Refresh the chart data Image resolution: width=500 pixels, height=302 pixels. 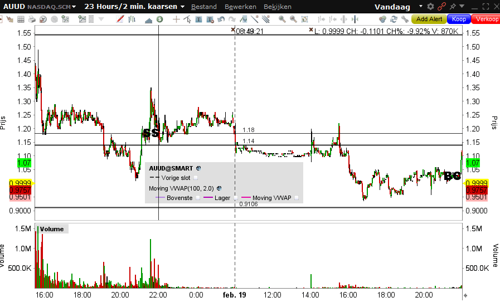(x=394, y=20)
